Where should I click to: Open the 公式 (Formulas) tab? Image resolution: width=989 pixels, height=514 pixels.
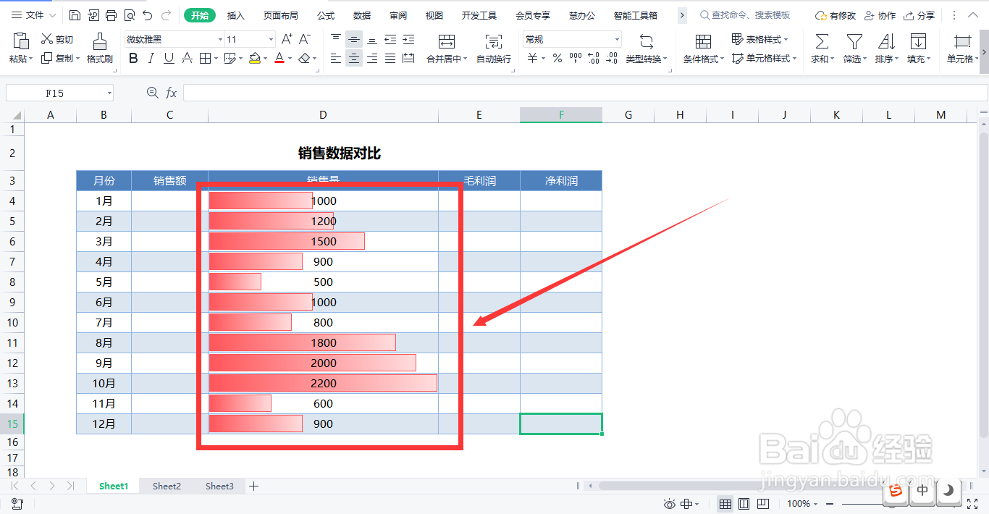click(x=326, y=15)
